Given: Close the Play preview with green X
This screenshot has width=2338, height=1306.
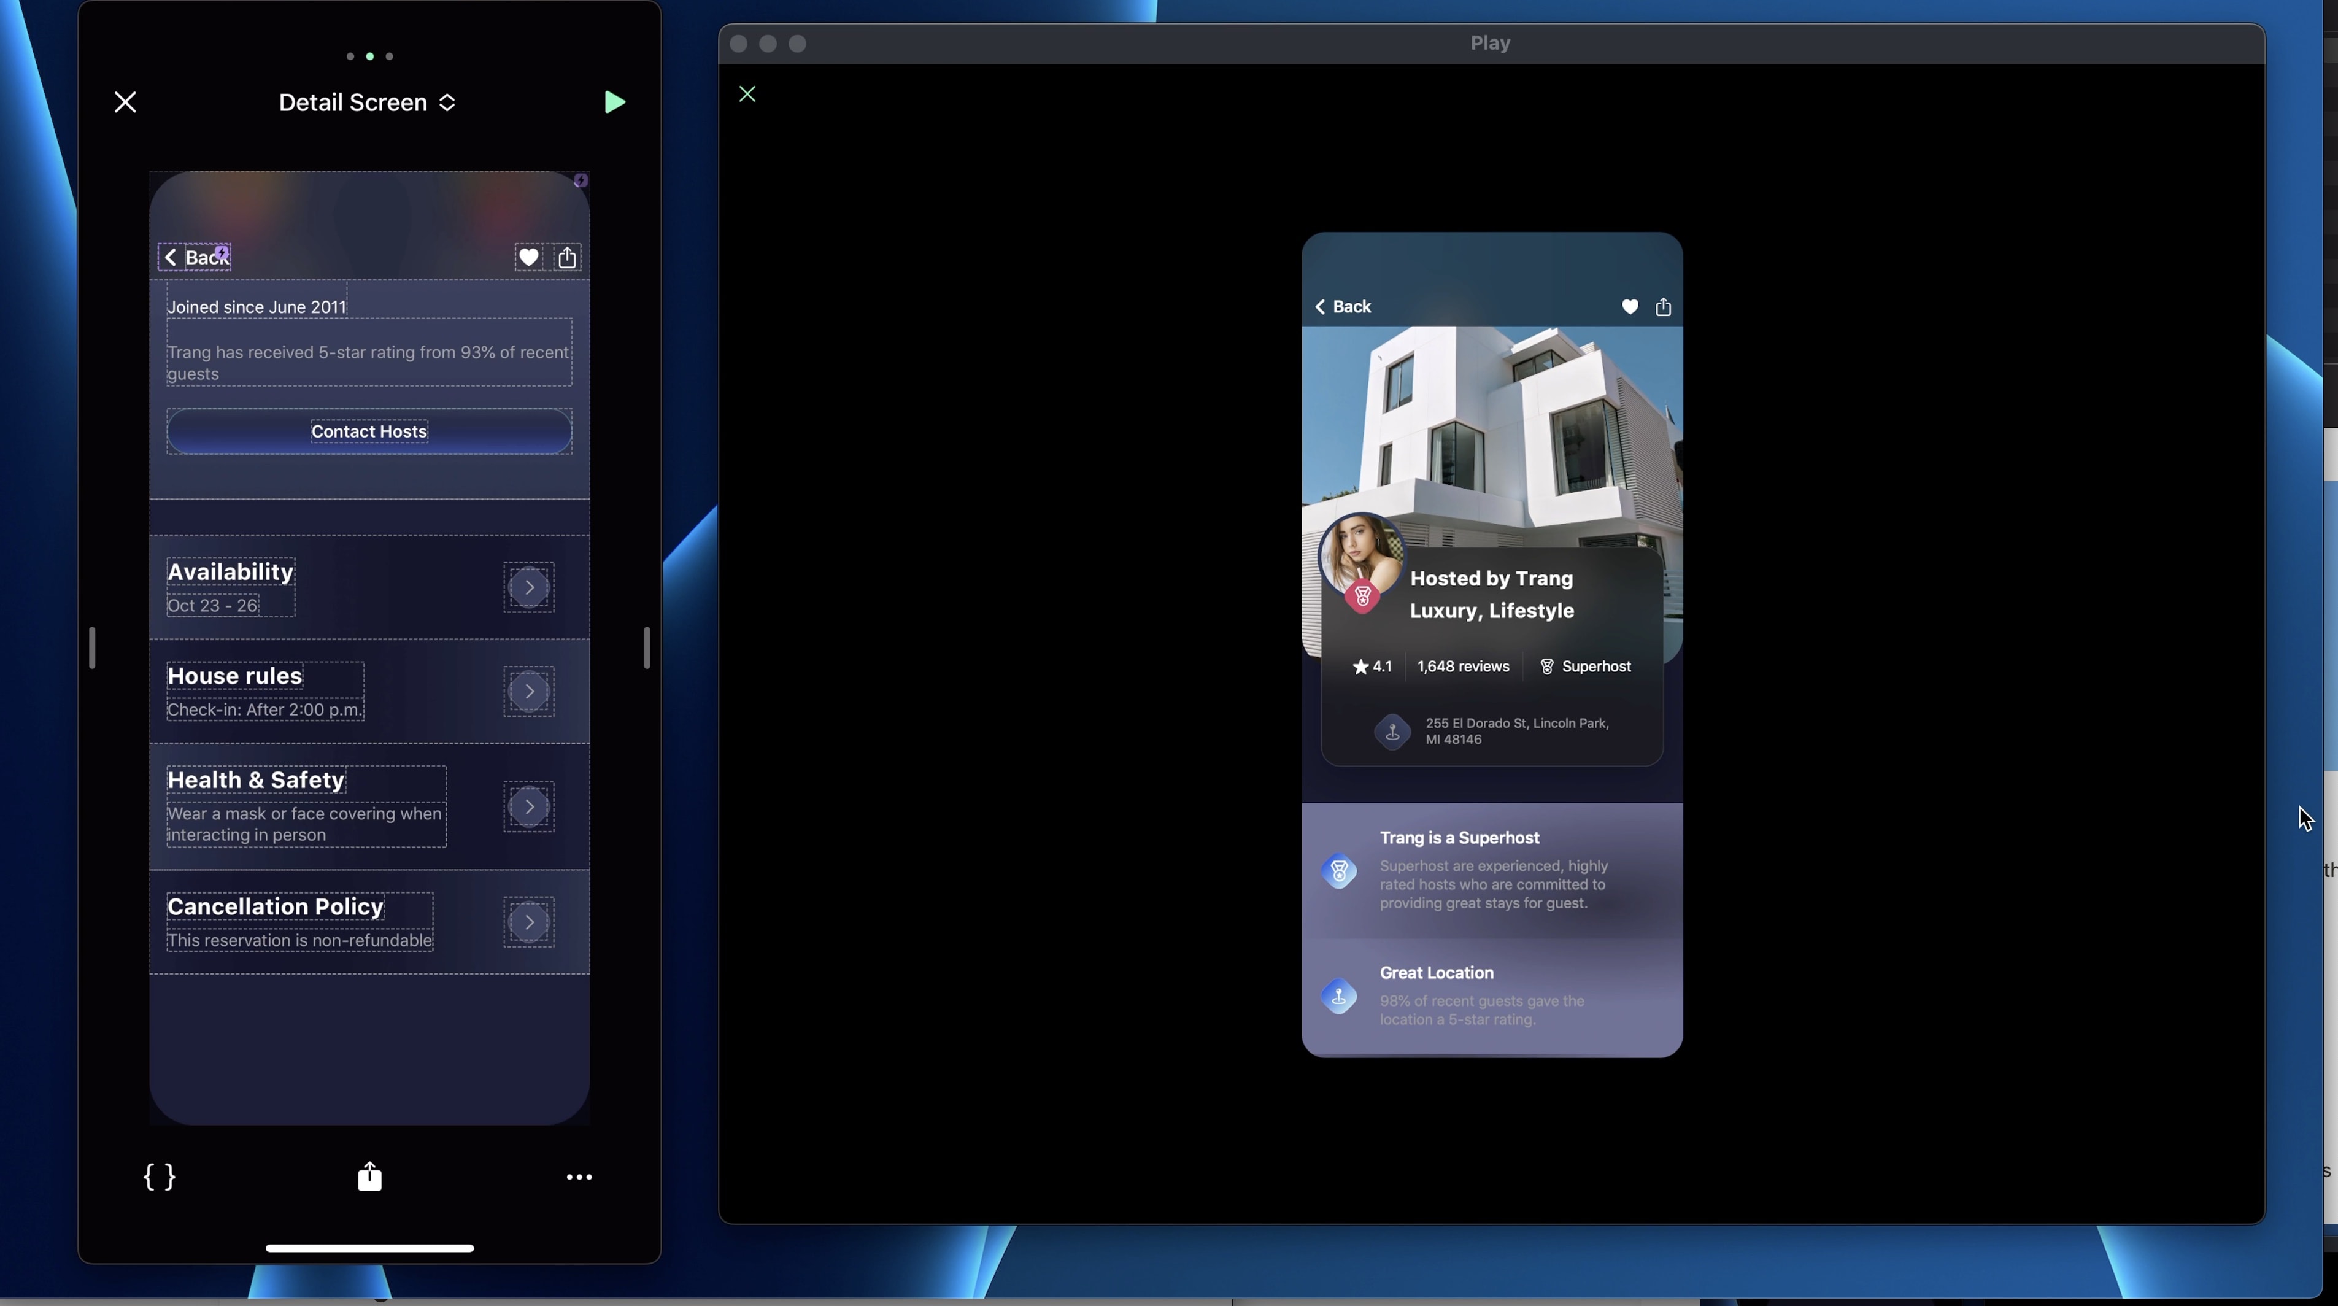Looking at the screenshot, I should pos(747,95).
